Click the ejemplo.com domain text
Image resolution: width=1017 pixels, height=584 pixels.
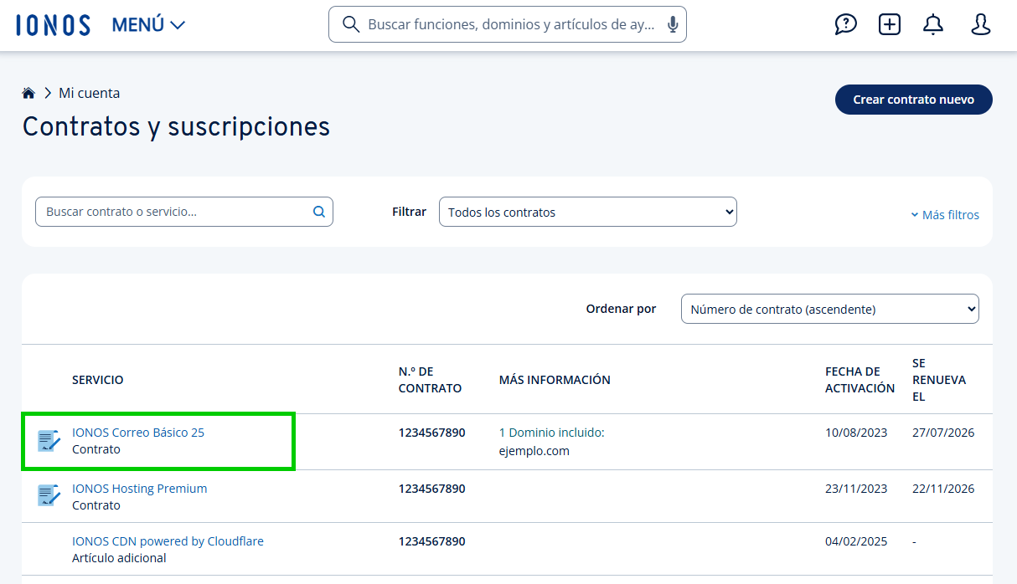tap(534, 451)
